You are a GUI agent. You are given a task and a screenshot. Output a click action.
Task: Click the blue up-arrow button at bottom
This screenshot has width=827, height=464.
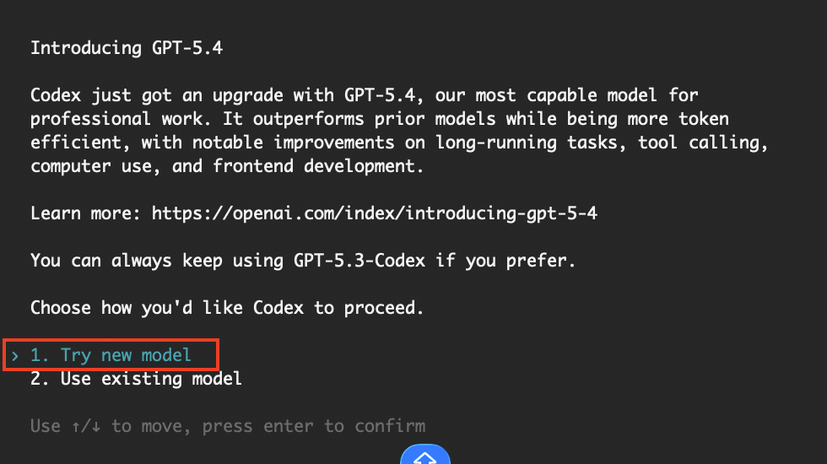[424, 456]
